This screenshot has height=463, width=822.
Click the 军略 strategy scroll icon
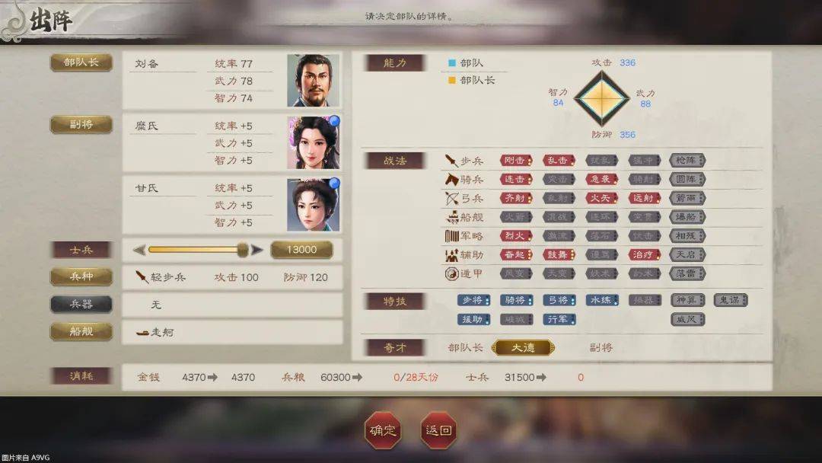click(452, 236)
